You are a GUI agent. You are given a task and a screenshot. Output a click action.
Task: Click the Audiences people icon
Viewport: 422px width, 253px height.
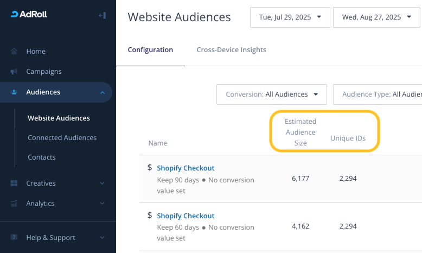(14, 92)
